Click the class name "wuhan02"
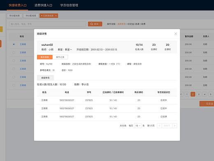 click(47, 45)
